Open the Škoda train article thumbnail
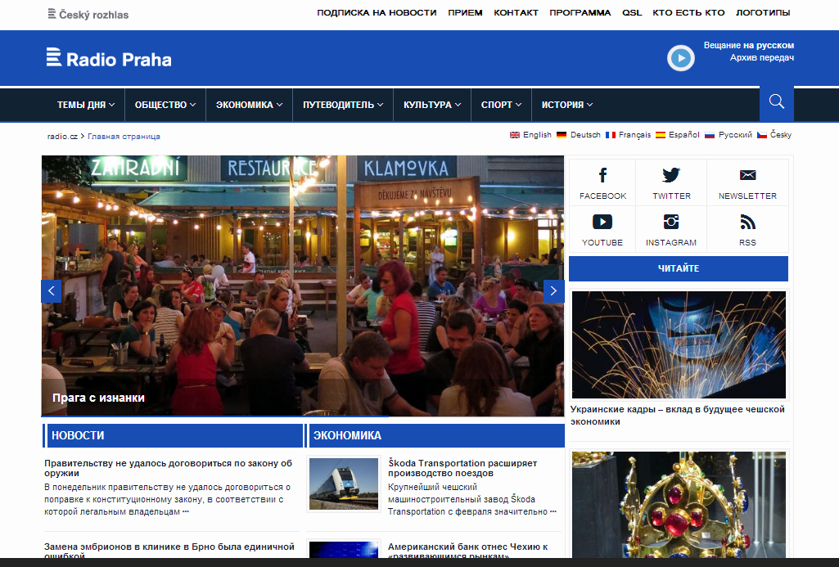 point(344,484)
